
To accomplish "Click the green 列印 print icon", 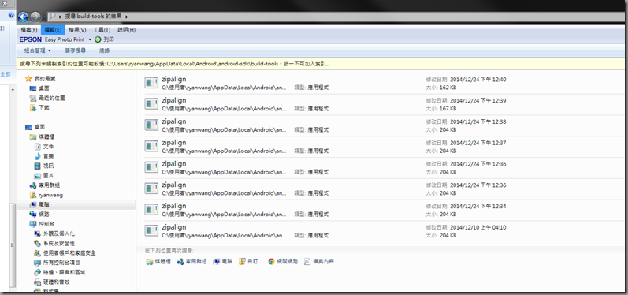I will coord(98,39).
